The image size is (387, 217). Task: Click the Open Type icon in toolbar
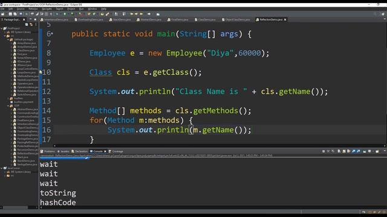point(102,14)
